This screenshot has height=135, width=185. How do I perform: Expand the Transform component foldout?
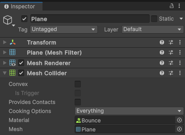click(x=5, y=42)
